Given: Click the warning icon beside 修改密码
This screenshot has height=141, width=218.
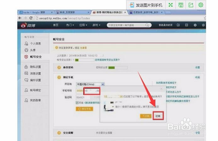Looking at the screenshot, I should (x=59, y=67).
